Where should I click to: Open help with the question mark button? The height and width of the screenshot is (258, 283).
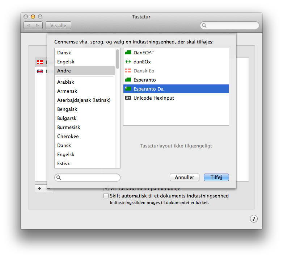254,219
